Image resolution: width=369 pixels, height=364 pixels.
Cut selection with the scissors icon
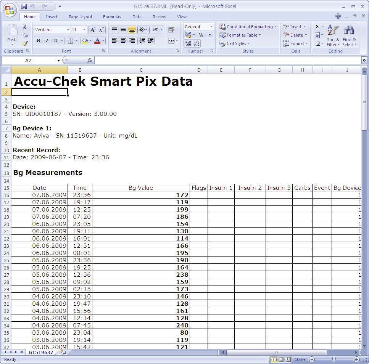[x=25, y=27]
